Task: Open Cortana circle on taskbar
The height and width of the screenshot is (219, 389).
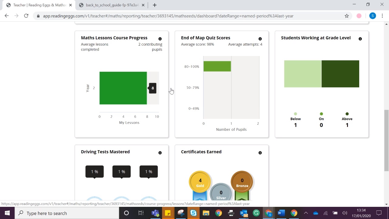Action: (x=126, y=213)
